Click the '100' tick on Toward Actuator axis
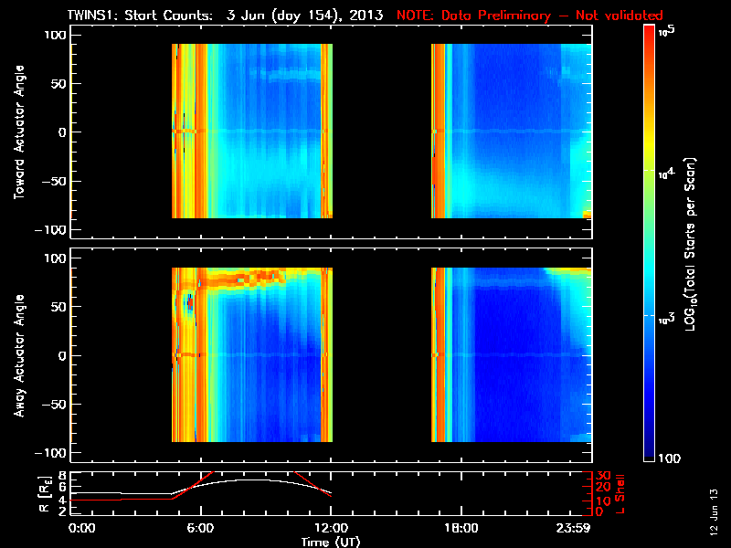This screenshot has width=731, height=548. (x=56, y=35)
